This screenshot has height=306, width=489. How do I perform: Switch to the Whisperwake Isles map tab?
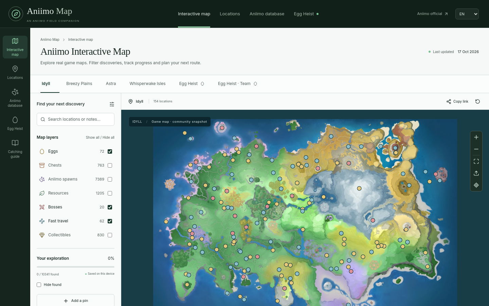click(x=147, y=84)
